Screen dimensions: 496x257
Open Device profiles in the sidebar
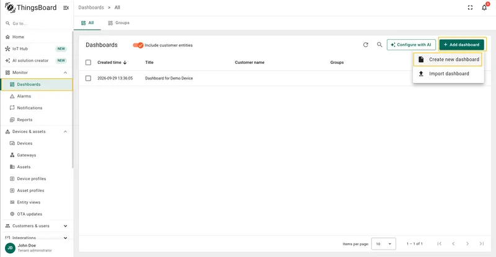(x=37, y=179)
